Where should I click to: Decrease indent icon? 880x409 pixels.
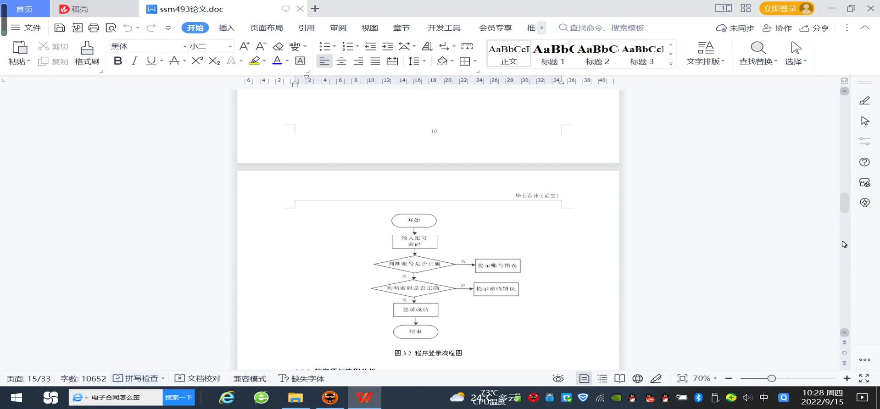(370, 46)
